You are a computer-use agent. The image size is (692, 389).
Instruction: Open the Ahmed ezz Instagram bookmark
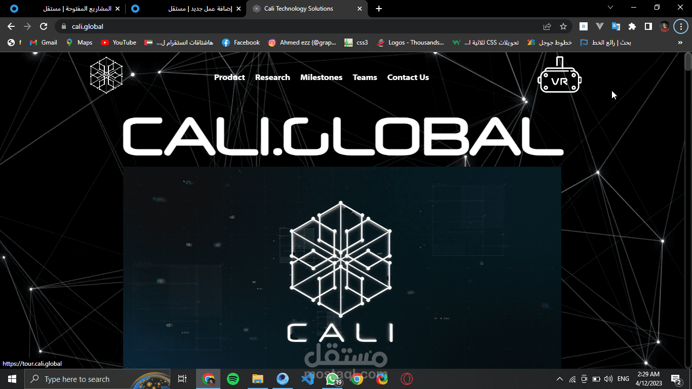point(302,43)
